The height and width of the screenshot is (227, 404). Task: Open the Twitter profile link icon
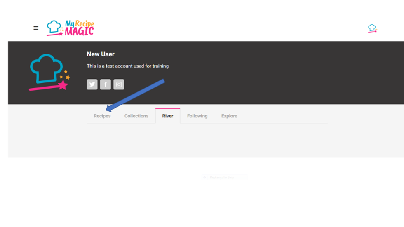click(x=92, y=84)
